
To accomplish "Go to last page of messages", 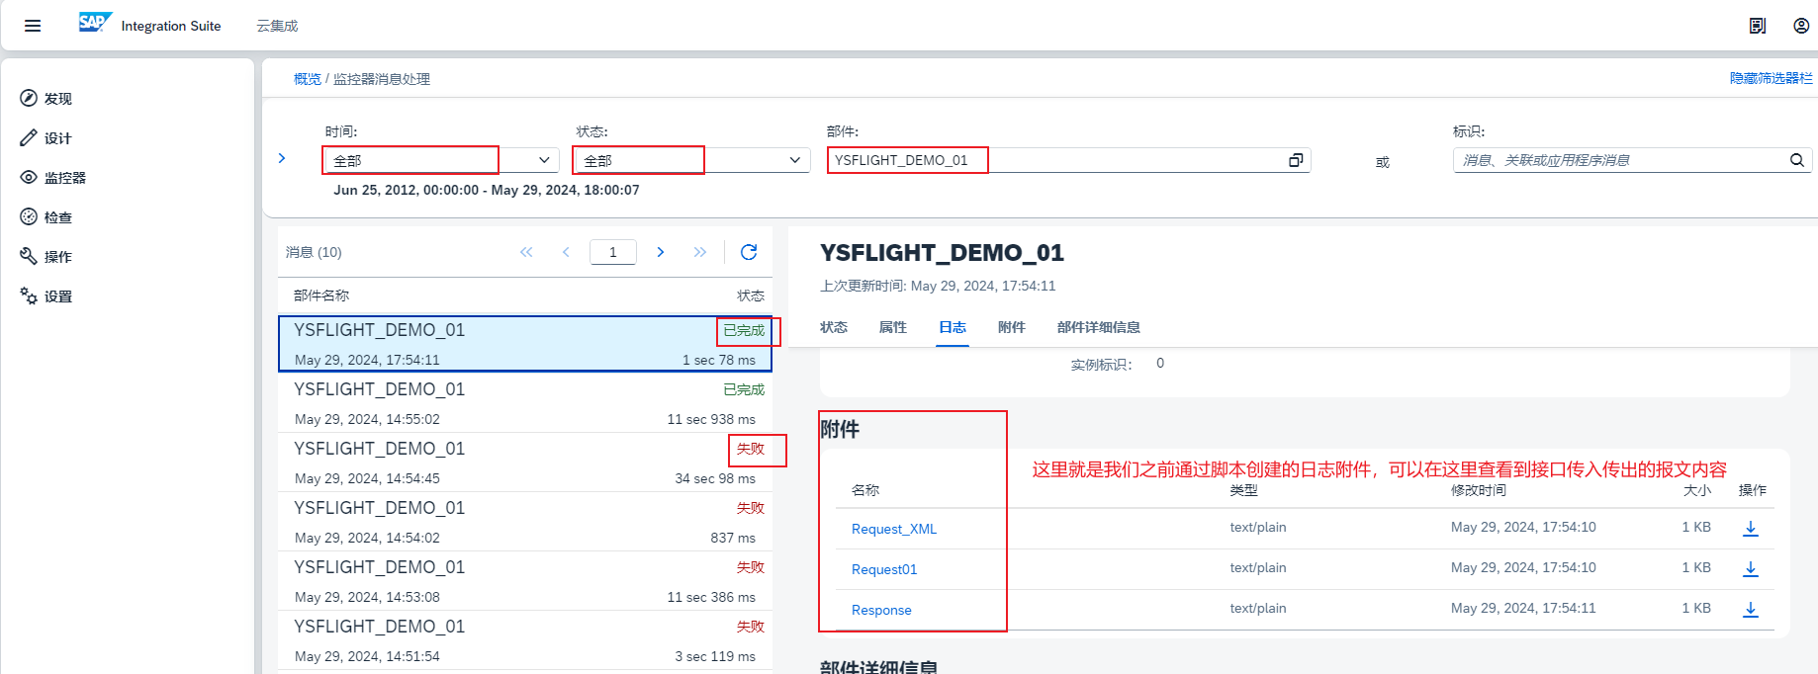I will coord(700,252).
